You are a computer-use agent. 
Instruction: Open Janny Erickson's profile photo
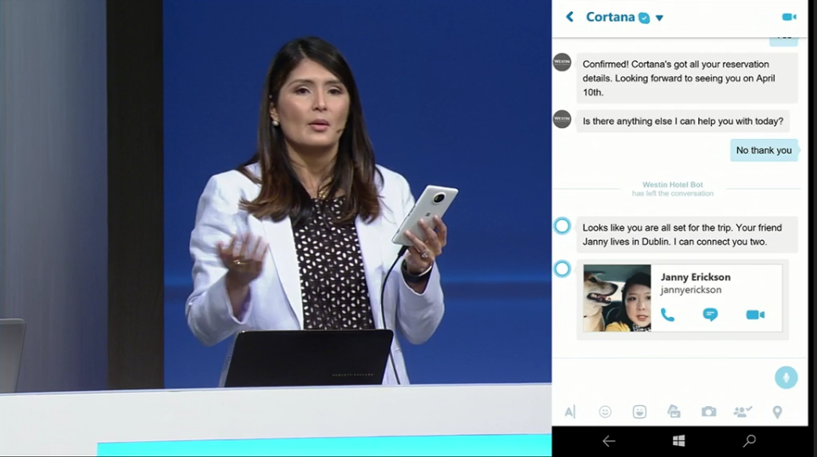[x=617, y=298]
